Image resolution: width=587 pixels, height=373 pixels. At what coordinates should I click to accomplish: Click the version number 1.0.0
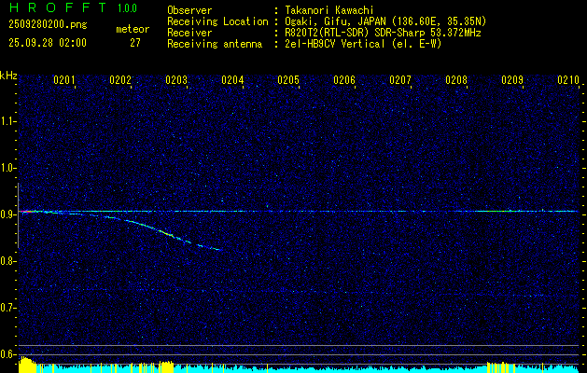click(127, 7)
